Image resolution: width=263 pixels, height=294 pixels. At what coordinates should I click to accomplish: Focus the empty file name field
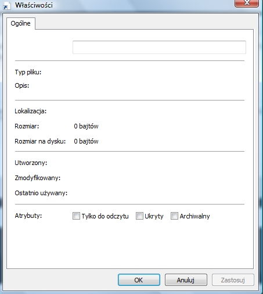tap(159, 47)
